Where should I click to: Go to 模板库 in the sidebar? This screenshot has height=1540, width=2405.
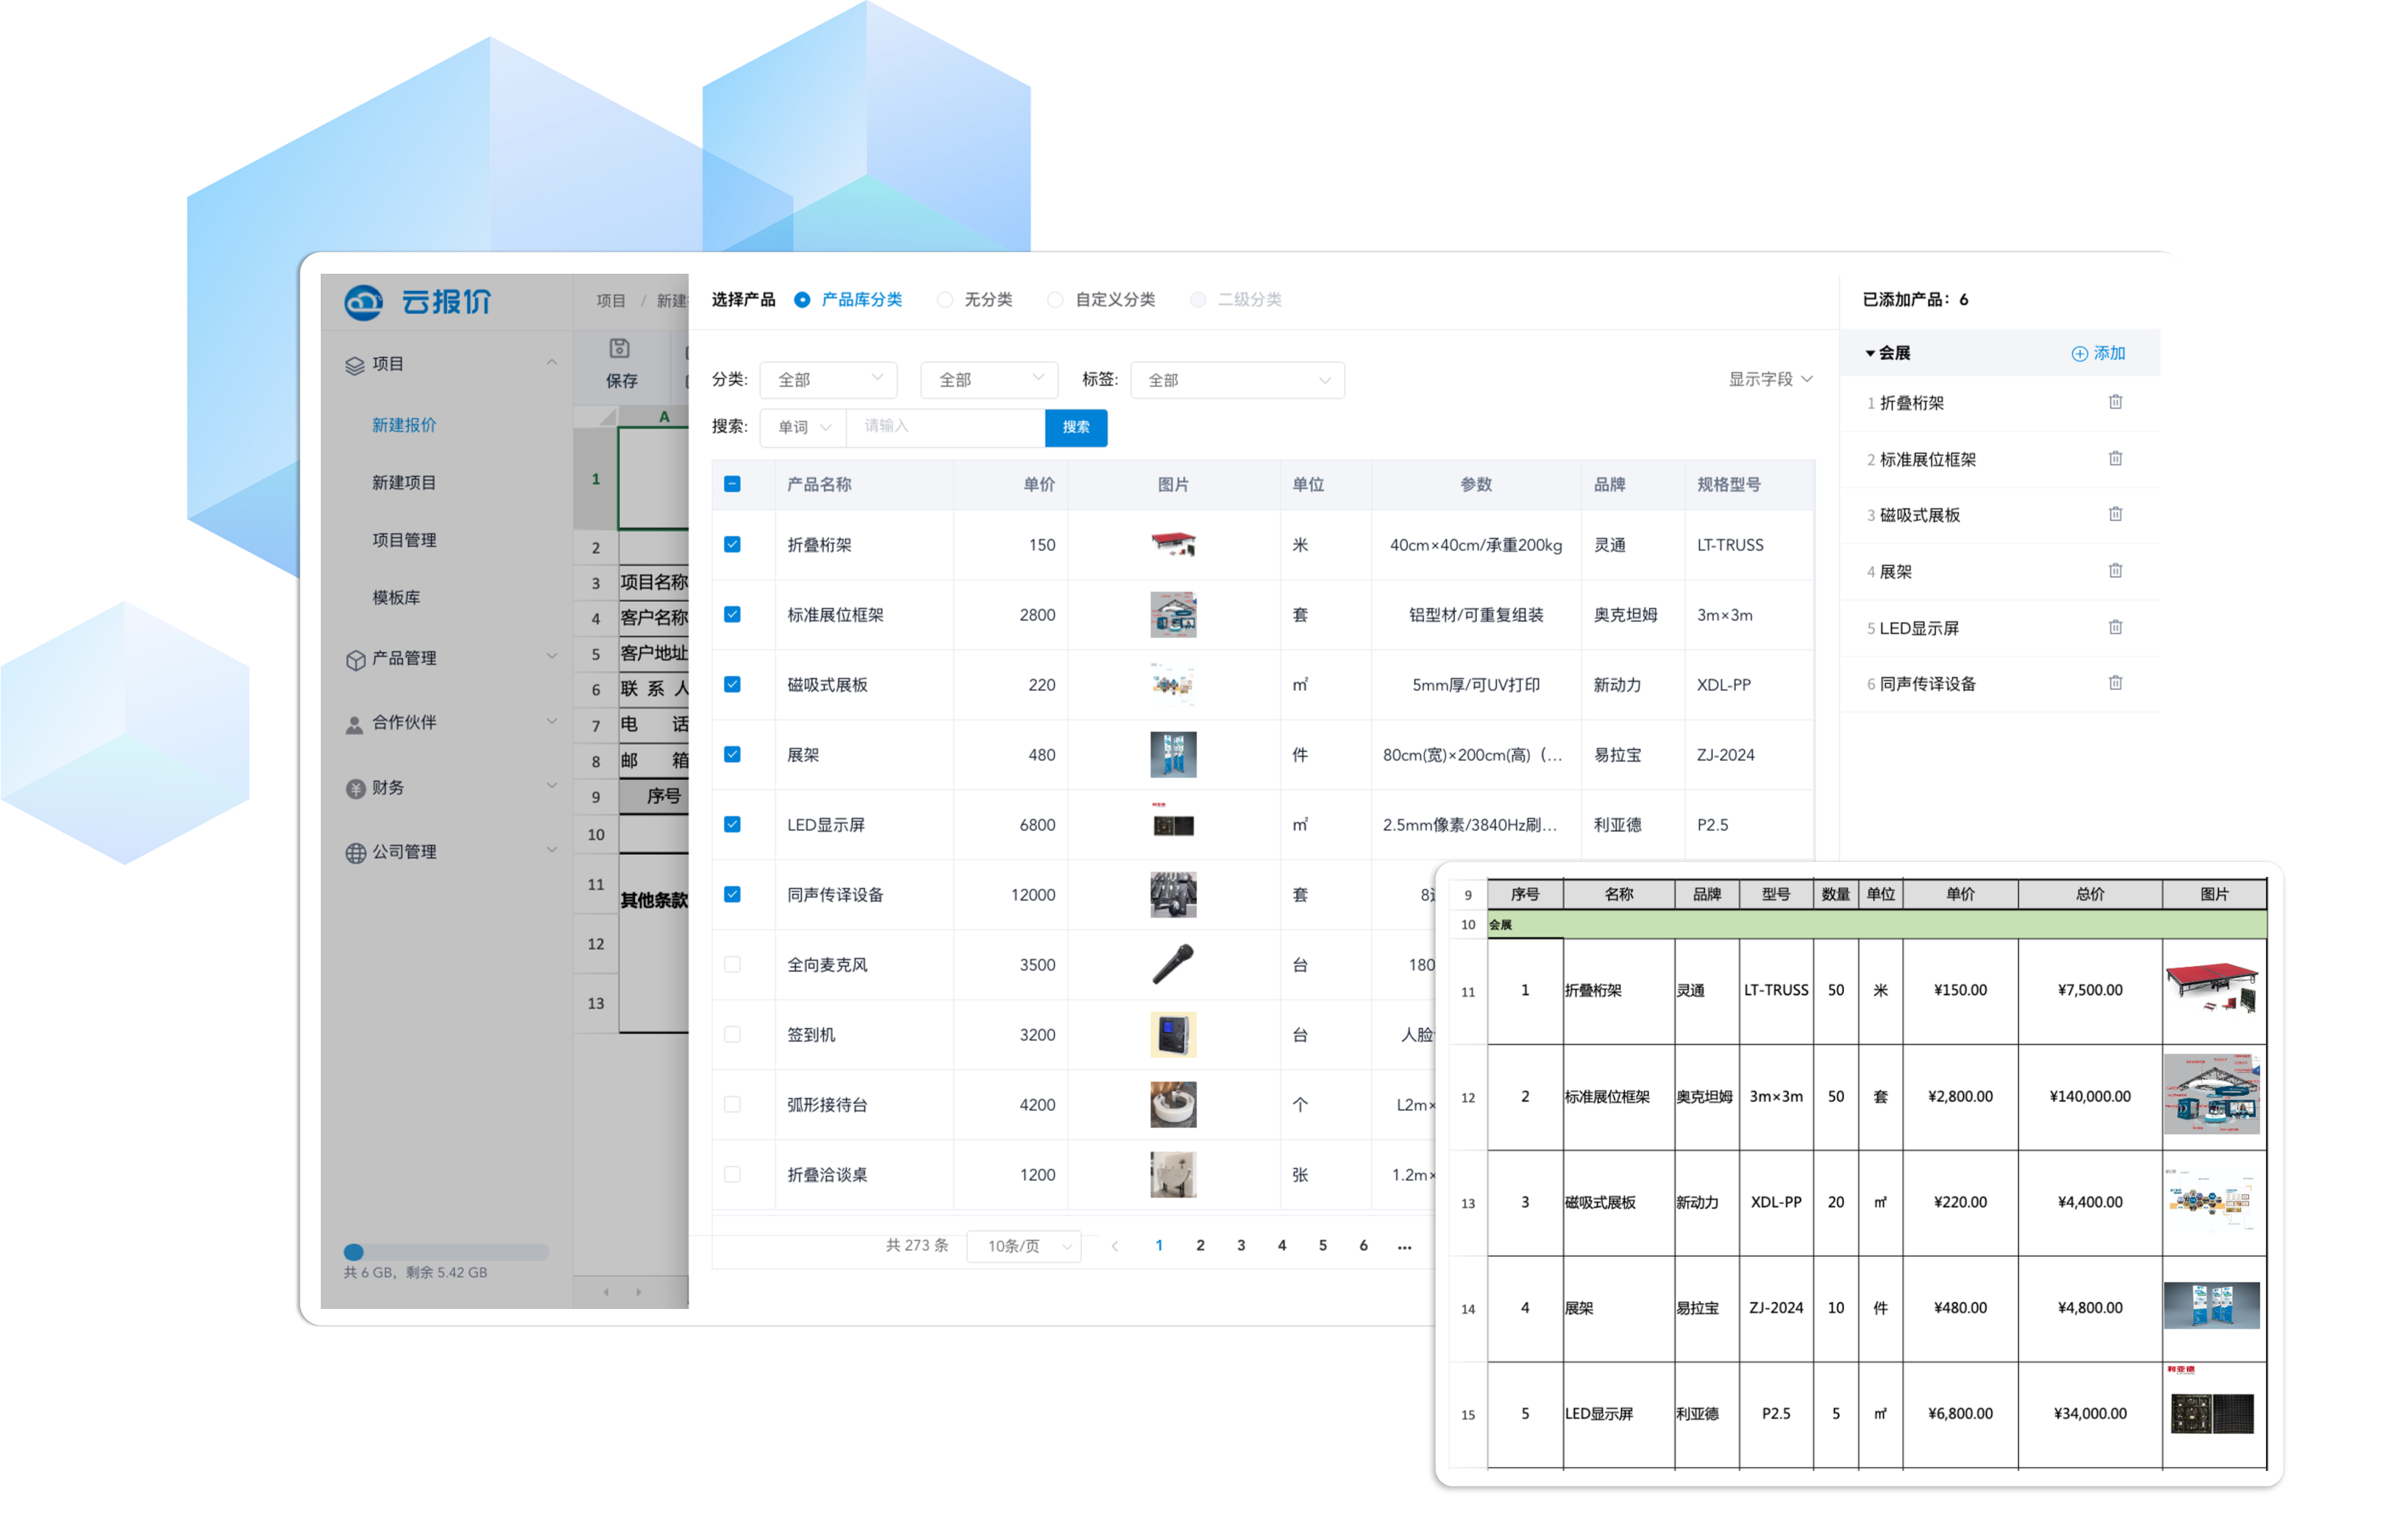tap(396, 597)
